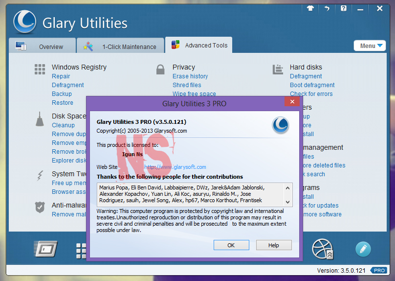This screenshot has width=395, height=281.
Task: Click the check for updates link
Action: 321,205
